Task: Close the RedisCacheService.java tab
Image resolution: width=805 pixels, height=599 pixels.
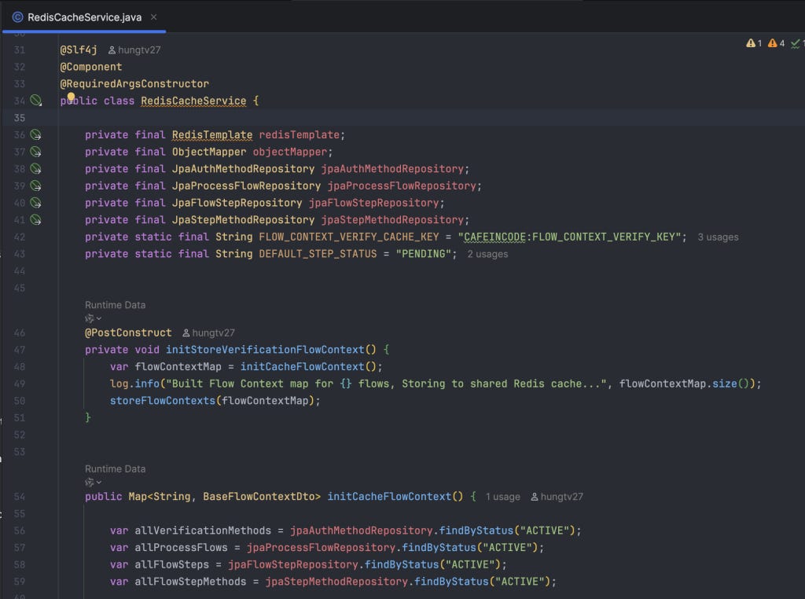Action: point(153,17)
